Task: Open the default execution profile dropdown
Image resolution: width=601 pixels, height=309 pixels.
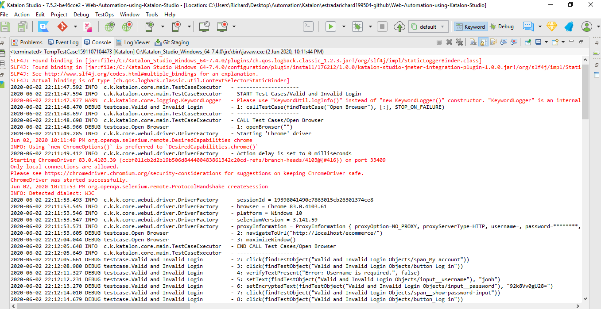Action: click(428, 27)
